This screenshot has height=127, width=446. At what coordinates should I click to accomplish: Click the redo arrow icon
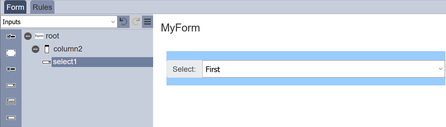click(136, 22)
